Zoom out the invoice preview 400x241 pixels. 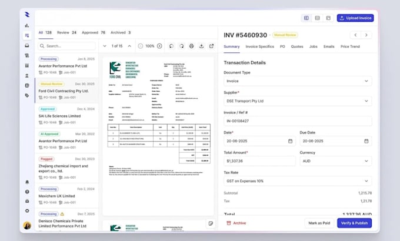point(141,46)
